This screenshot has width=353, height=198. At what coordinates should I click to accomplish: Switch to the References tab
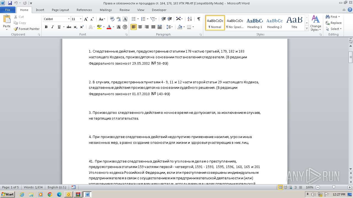click(84, 10)
